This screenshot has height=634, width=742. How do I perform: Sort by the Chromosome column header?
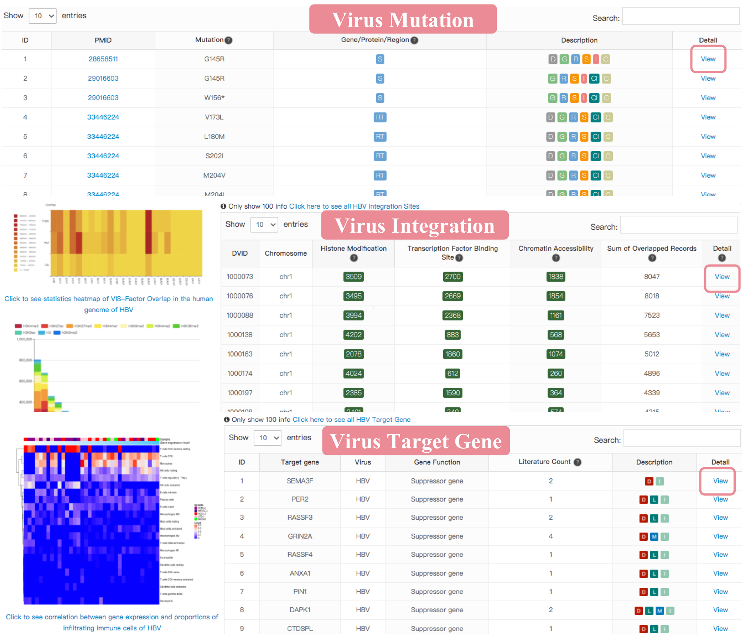pos(285,253)
